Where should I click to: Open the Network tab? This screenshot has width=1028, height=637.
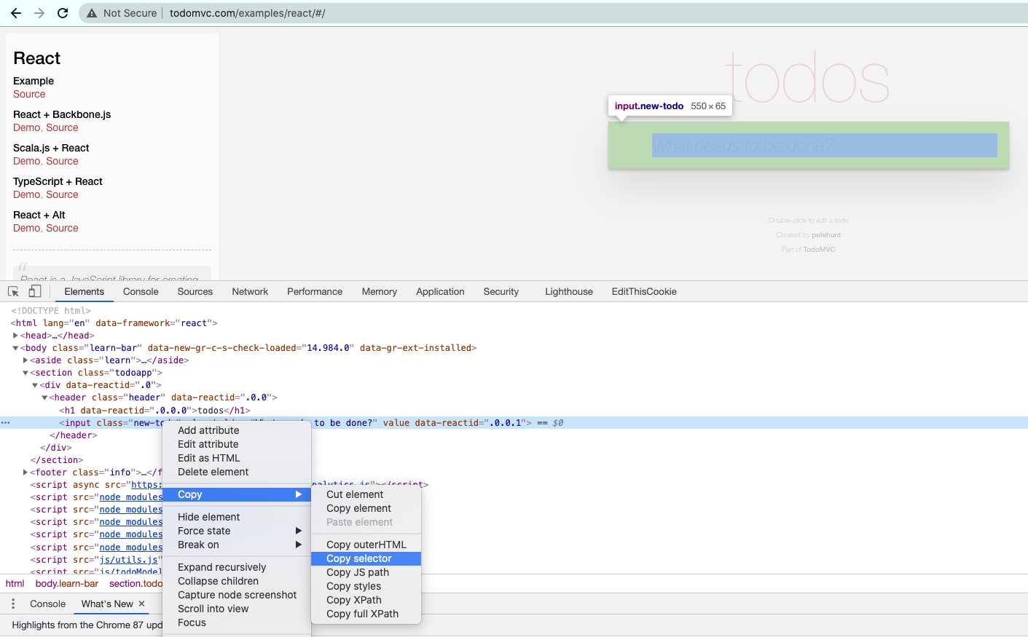(x=250, y=291)
